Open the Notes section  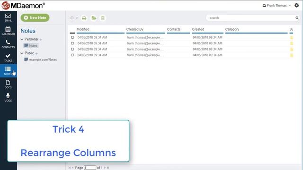point(8,71)
